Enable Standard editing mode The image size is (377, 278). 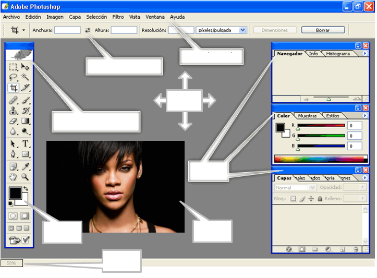click(x=13, y=216)
